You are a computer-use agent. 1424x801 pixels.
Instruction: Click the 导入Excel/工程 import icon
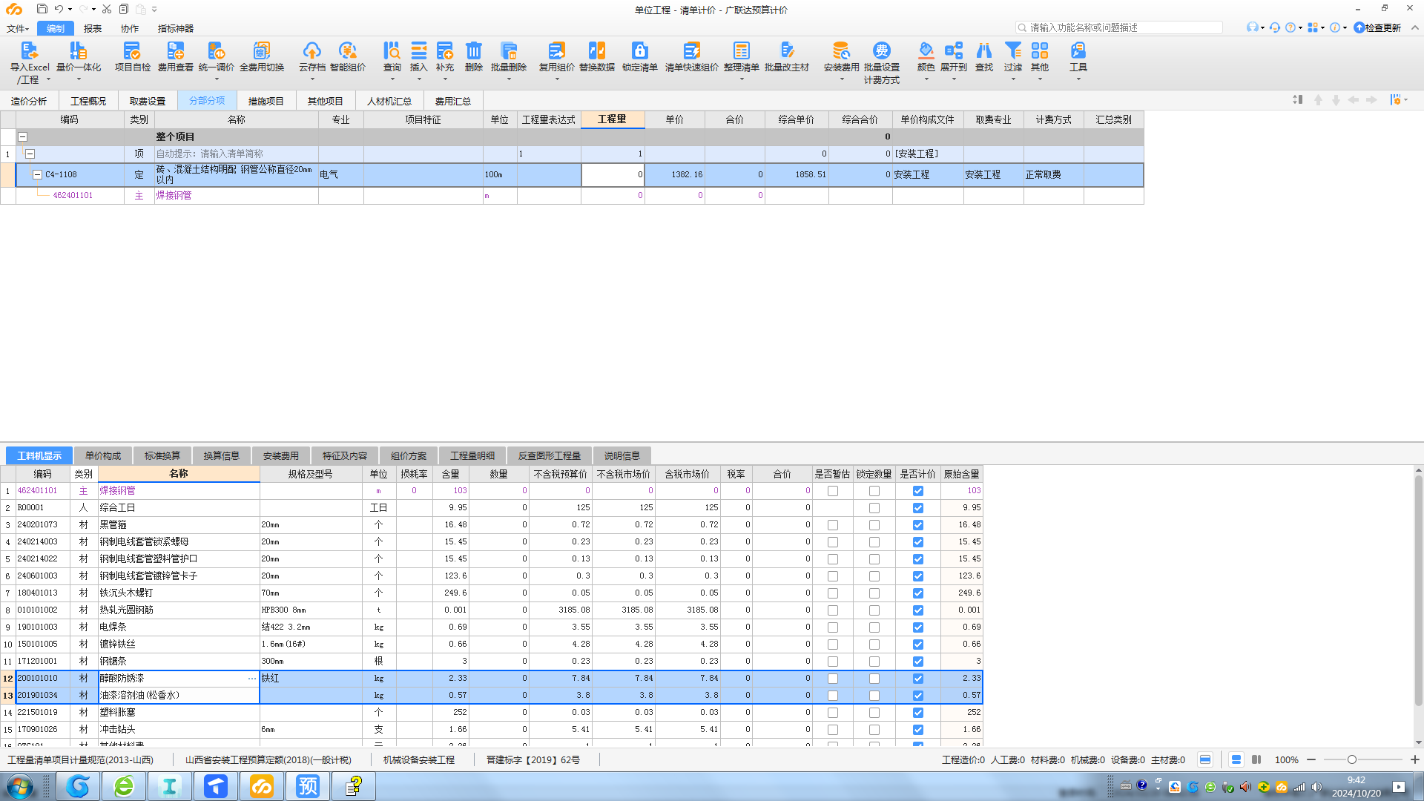[x=30, y=50]
